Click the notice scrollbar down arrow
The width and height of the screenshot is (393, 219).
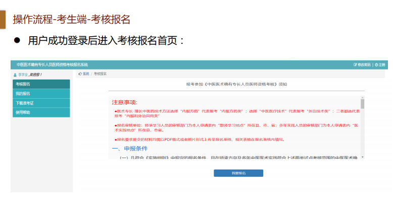362,158
